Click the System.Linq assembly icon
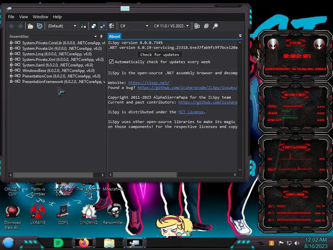Screen dimensions: 333x250 (18, 54)
